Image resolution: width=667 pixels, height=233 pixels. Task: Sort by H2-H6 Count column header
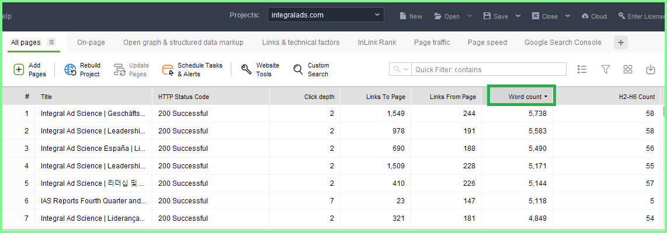coord(607,97)
